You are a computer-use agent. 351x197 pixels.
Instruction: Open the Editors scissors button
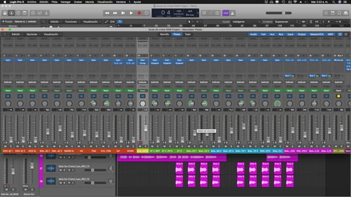point(46,13)
